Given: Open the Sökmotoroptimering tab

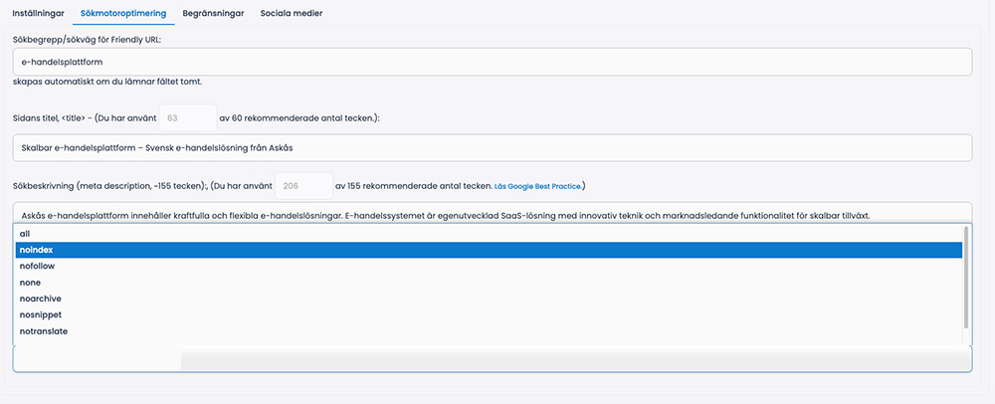Looking at the screenshot, I should point(123,13).
